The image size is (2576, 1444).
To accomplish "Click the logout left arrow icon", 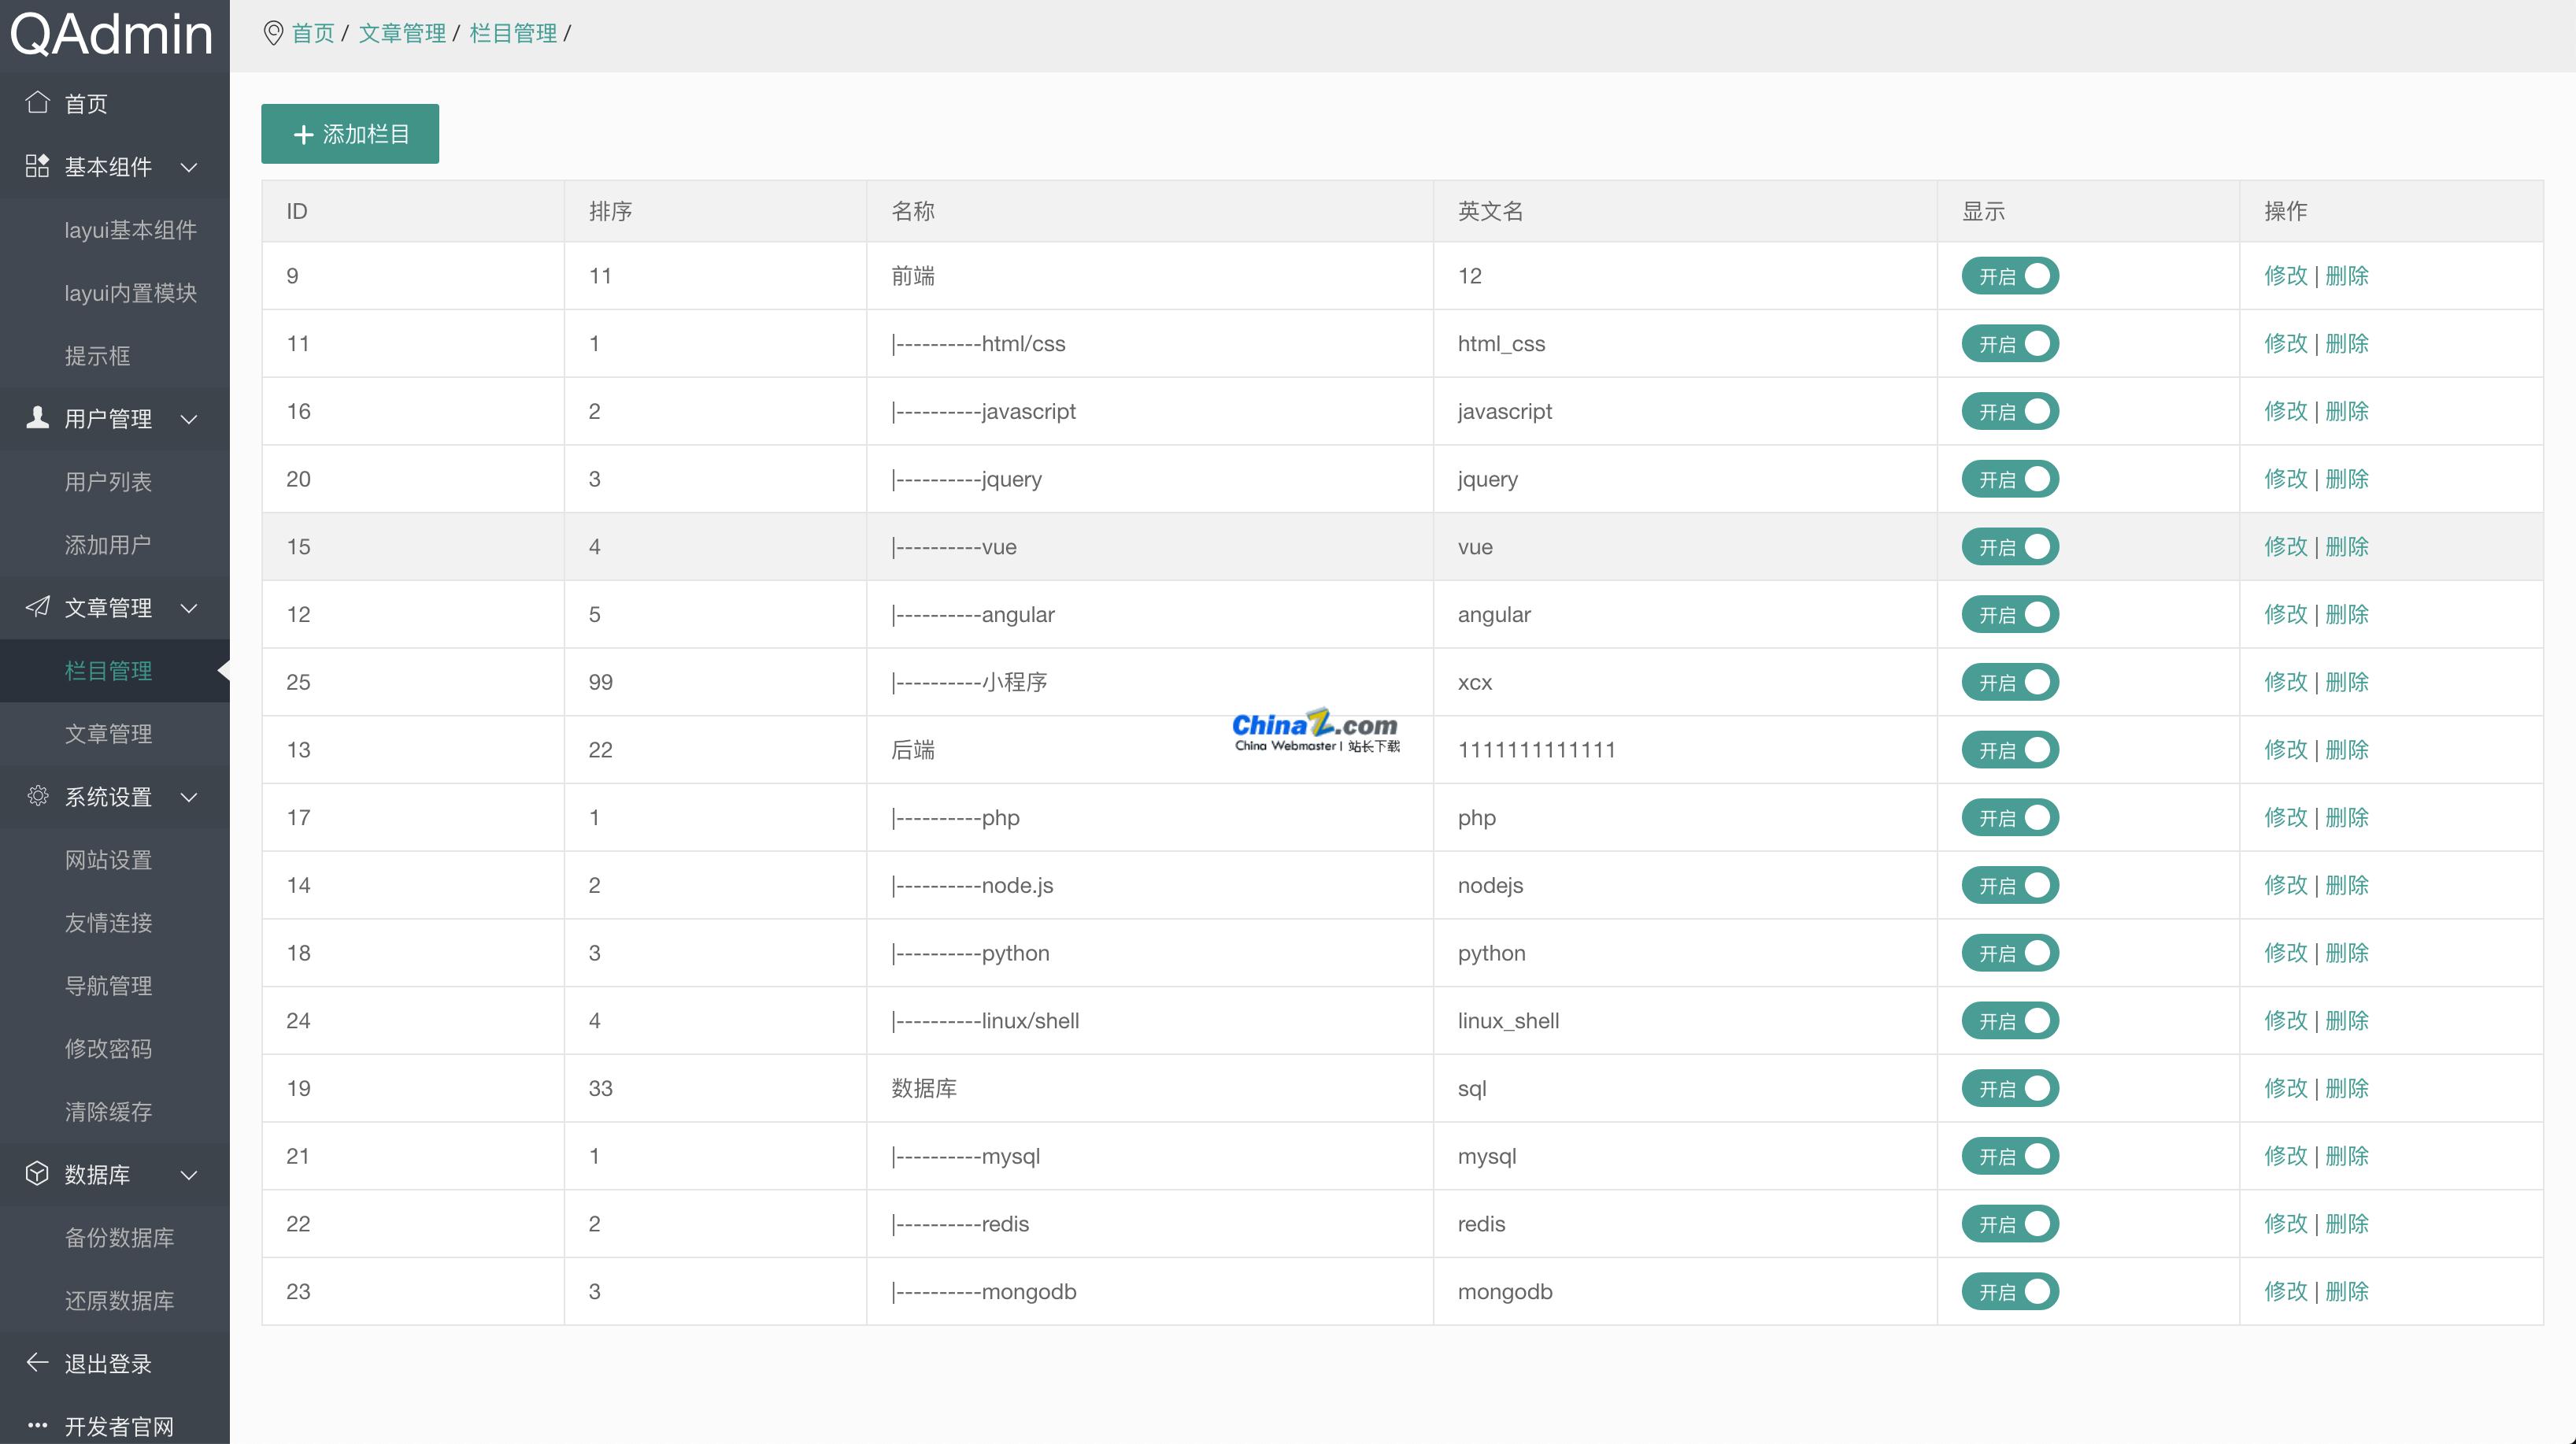I will 37,1362.
